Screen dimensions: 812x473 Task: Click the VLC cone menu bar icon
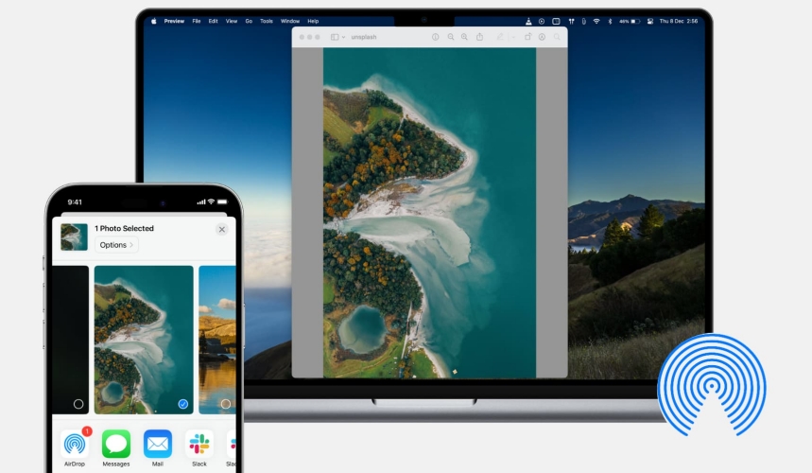coord(528,21)
